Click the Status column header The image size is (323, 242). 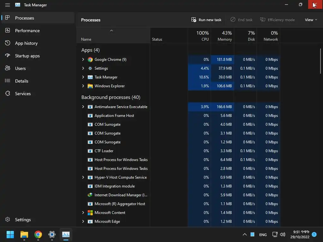tap(169, 35)
